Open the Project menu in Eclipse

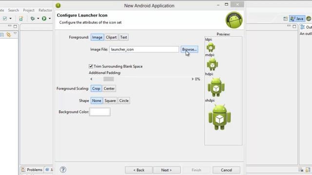pos(29,10)
